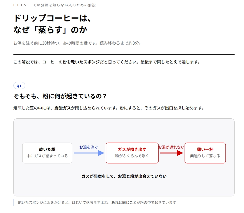The height and width of the screenshot is (213, 244).
Task: Click the 薄い一杯 diagram box
Action: [205, 153]
